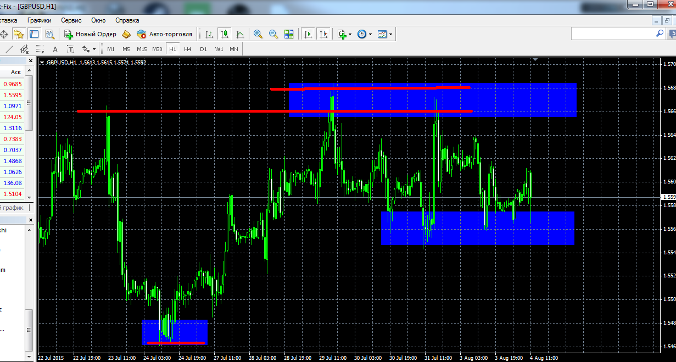The height and width of the screenshot is (362, 676).
Task: Click inside the search input field
Action: click(614, 34)
